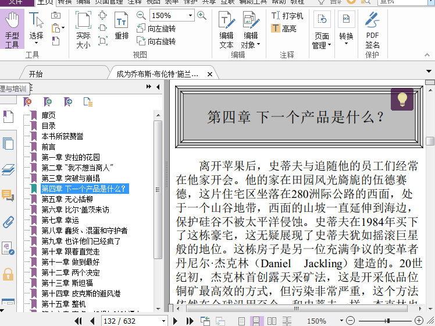Go to the first page
The height and width of the screenshot is (326, 435).
point(79,321)
